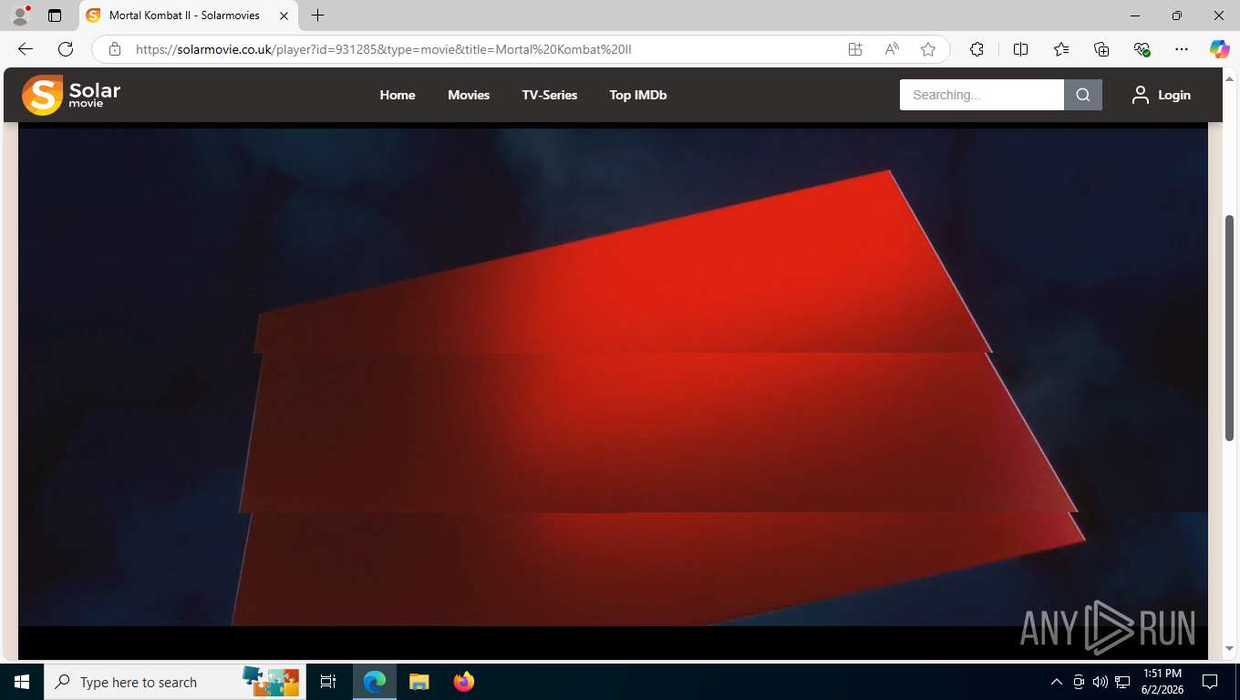Open the volume control in tray

click(1100, 682)
